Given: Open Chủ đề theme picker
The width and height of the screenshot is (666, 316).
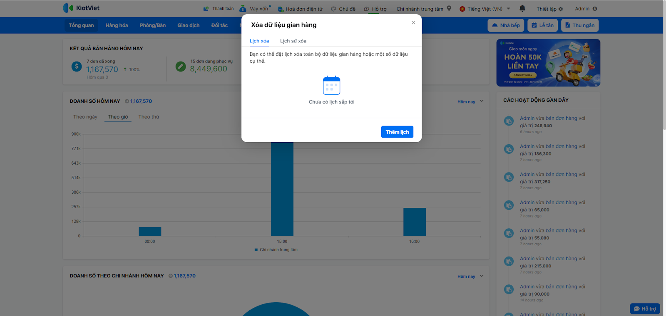Looking at the screenshot, I should coord(343,9).
